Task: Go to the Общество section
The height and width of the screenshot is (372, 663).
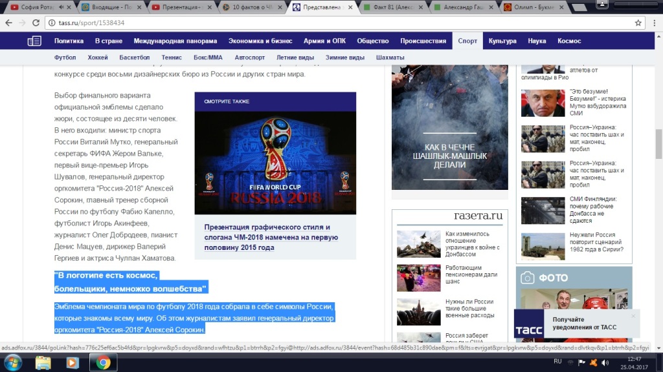Action: (x=373, y=41)
